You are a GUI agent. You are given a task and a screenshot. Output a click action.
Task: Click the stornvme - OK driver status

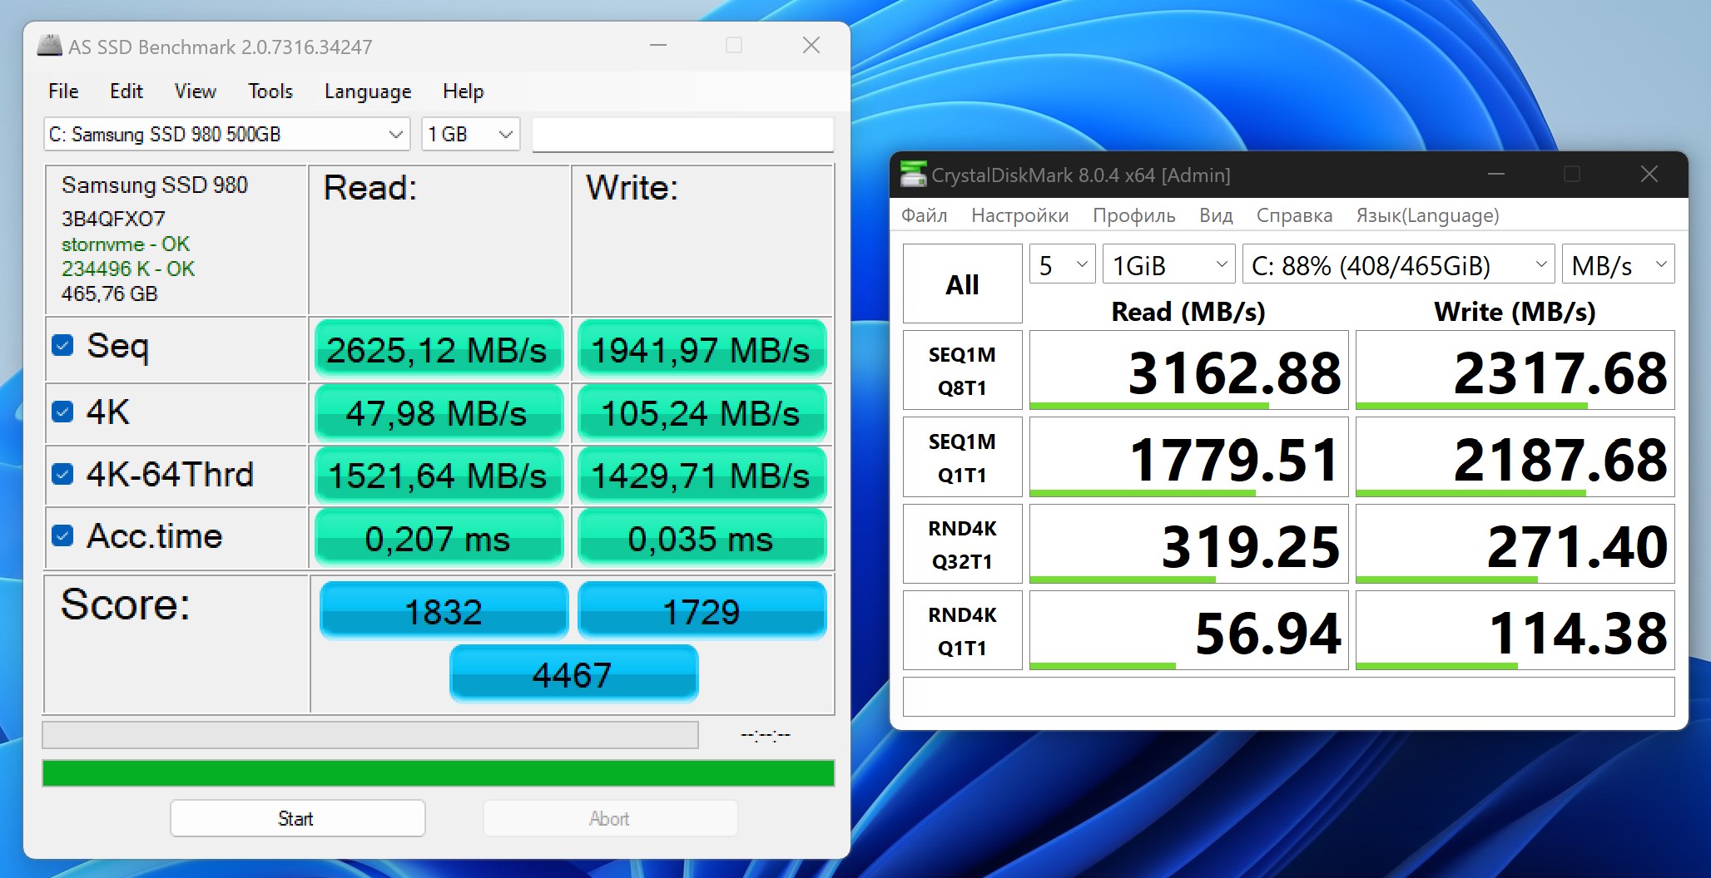pos(126,244)
